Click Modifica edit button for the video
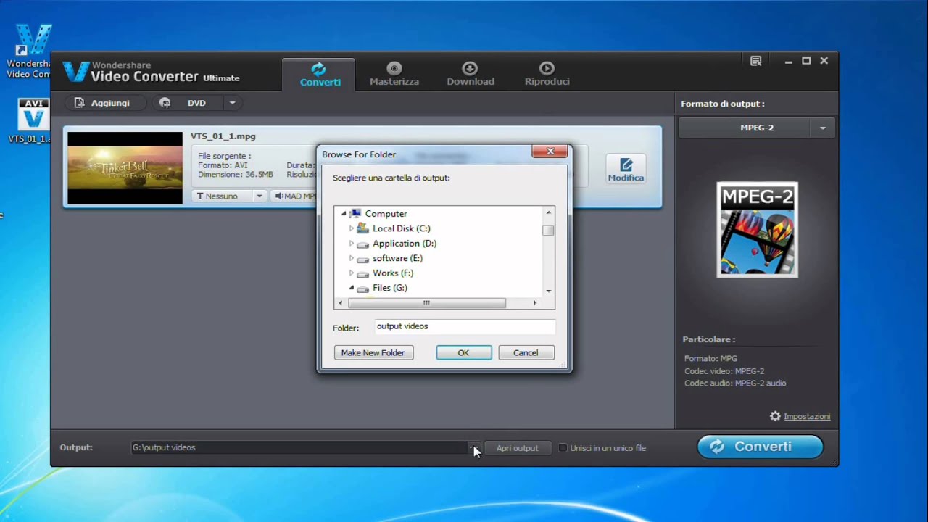 (x=626, y=170)
